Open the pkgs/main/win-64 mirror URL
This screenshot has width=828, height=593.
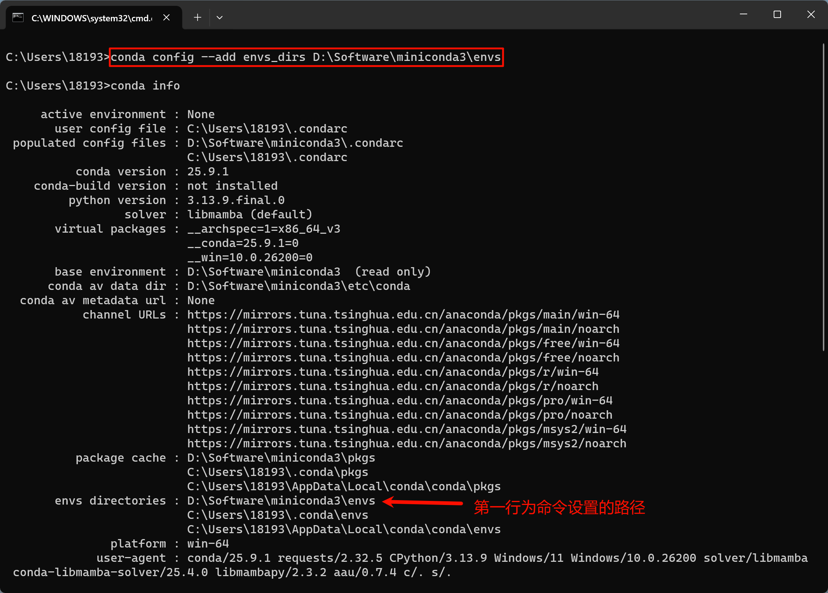tap(403, 315)
